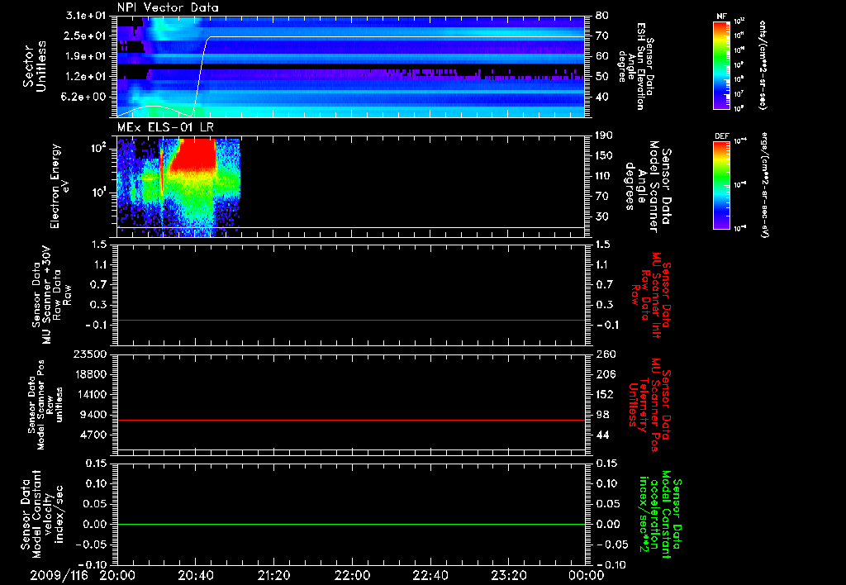
Task: Click the red line in scanner position plot
Action: [x=351, y=420]
